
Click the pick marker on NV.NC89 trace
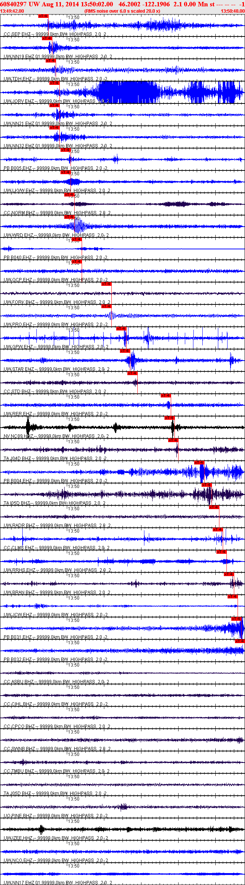pyautogui.click(x=169, y=418)
